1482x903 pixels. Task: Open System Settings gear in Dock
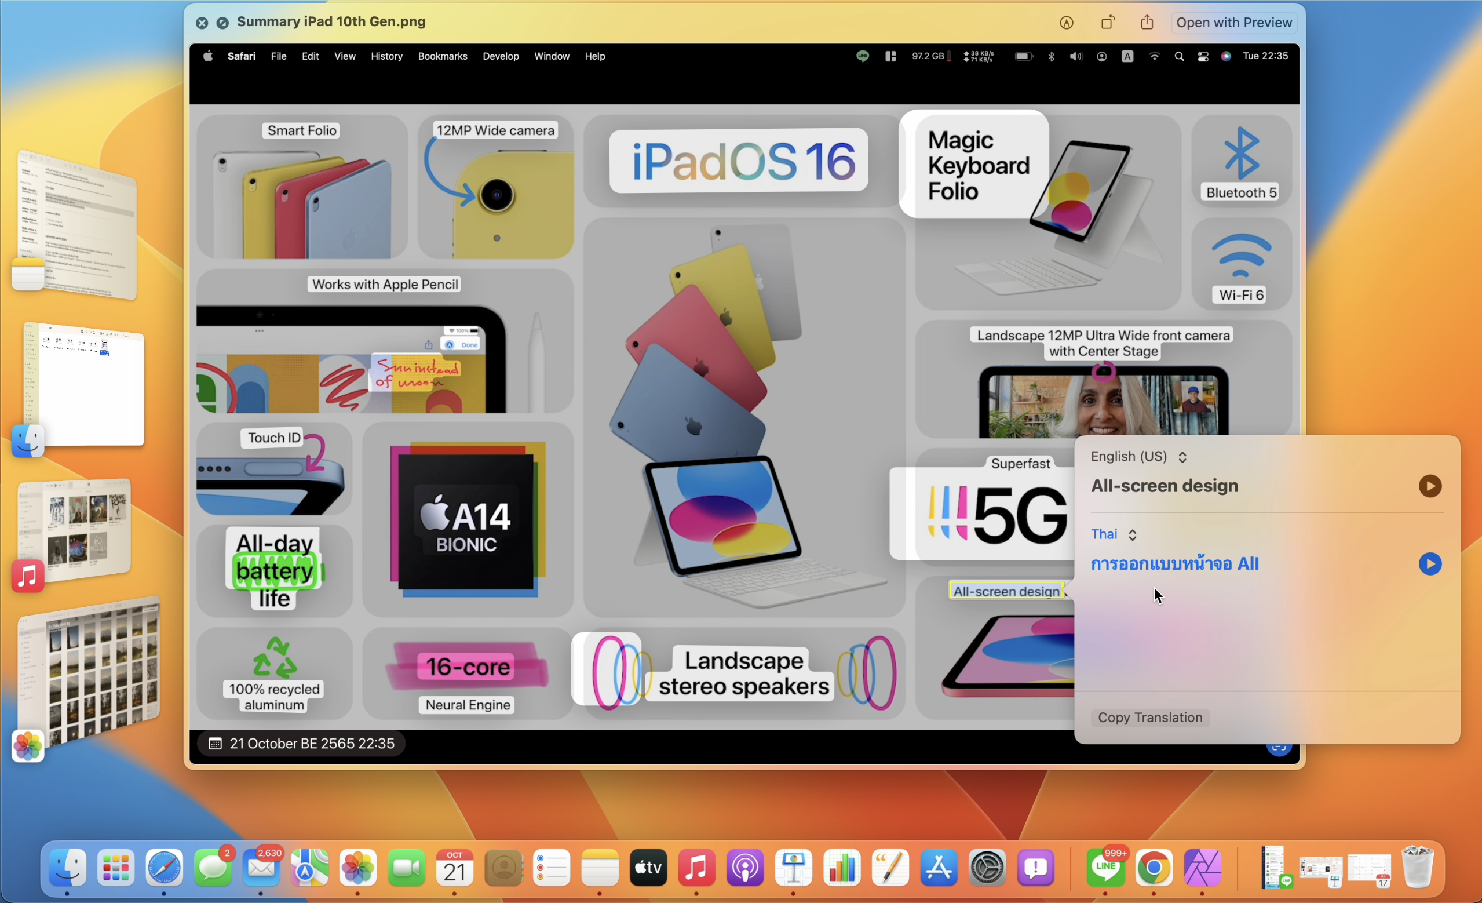987,868
